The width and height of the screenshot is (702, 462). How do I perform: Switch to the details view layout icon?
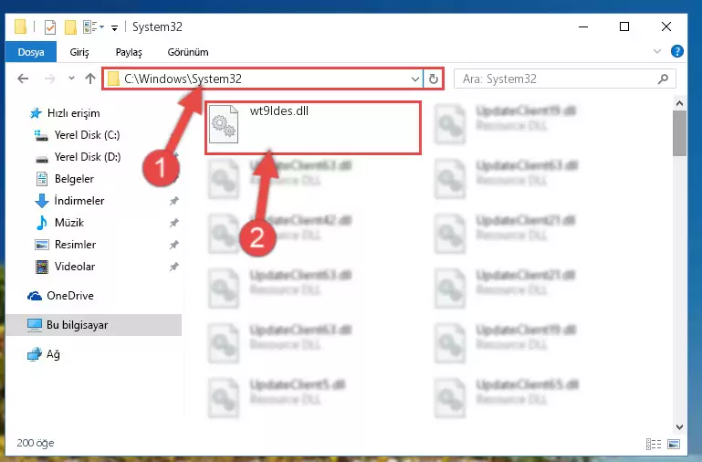[x=654, y=444]
